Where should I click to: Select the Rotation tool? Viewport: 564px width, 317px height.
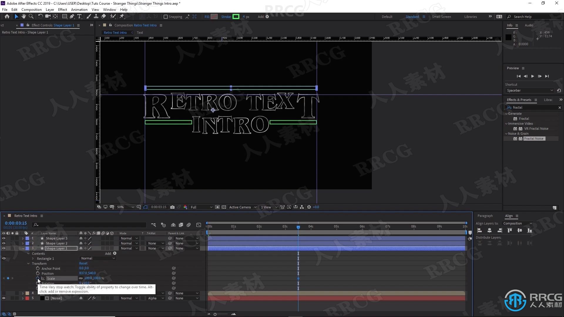point(40,16)
